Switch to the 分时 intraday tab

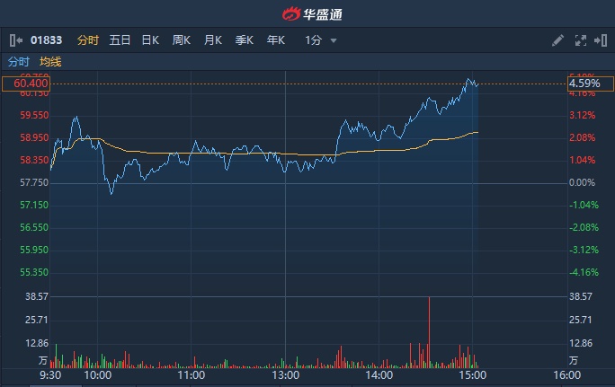pos(87,40)
